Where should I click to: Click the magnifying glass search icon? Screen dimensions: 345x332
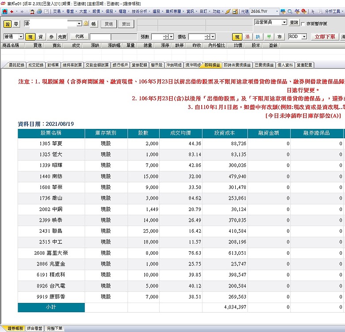click(290, 11)
